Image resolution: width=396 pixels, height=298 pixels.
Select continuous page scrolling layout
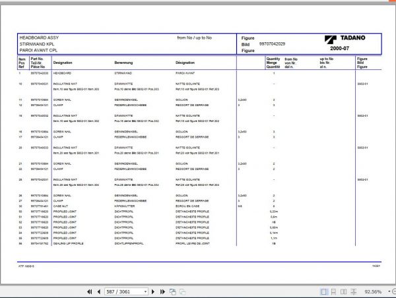(333, 292)
